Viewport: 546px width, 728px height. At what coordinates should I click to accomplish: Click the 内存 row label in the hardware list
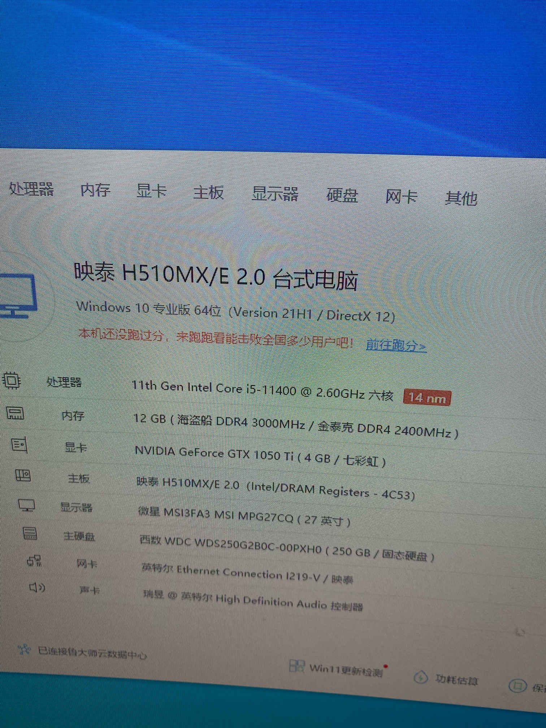[x=73, y=416]
